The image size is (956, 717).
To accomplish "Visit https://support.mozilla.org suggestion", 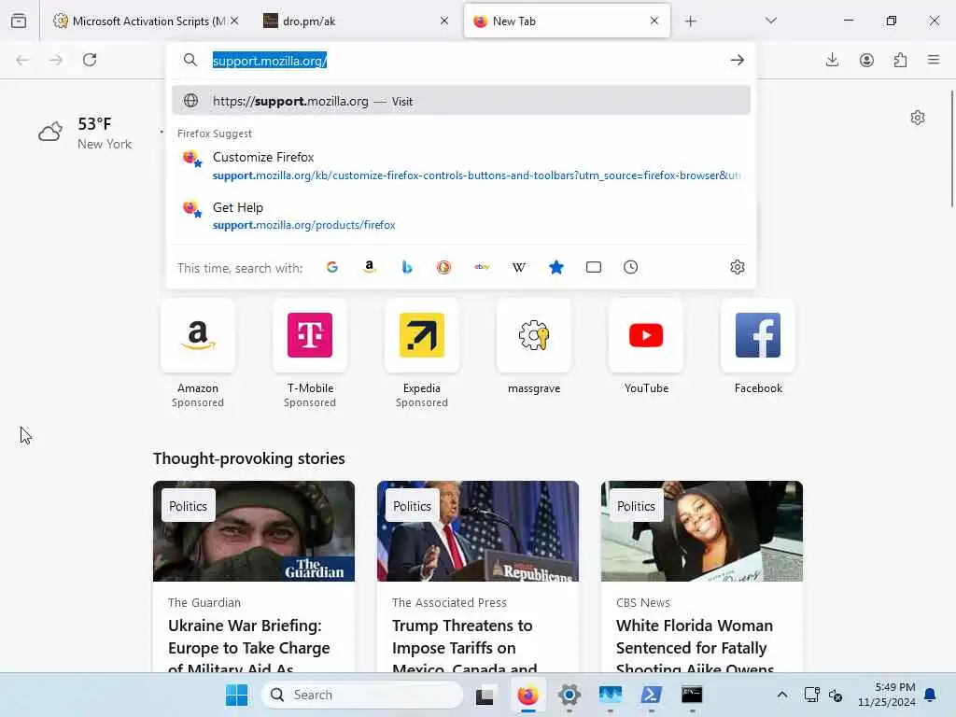I will [x=461, y=101].
